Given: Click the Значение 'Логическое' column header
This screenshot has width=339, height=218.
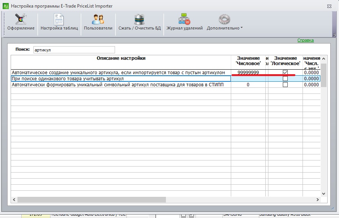Looking at the screenshot, I should (285, 62).
